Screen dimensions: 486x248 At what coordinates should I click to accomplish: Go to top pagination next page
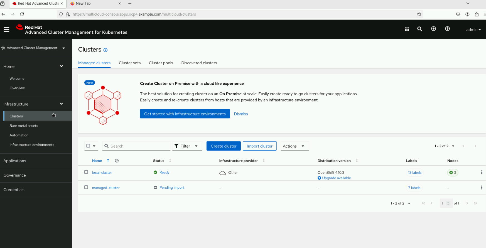pyautogui.click(x=475, y=146)
